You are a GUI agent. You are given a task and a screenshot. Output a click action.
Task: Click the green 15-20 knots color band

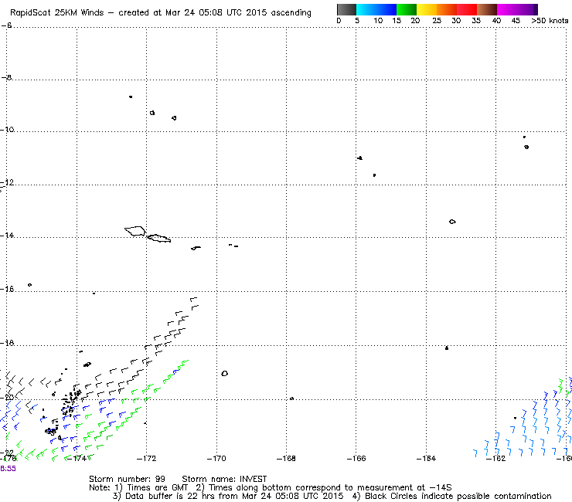coord(407,9)
